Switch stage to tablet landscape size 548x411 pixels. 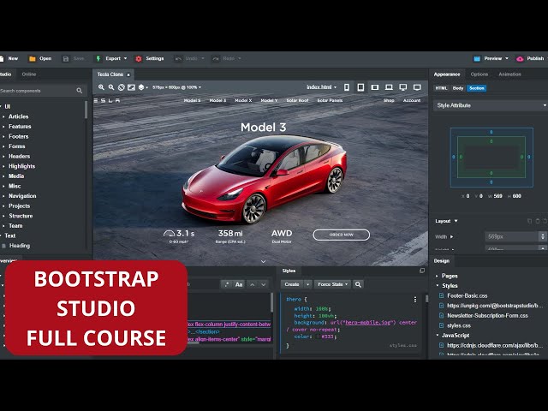[x=375, y=87]
